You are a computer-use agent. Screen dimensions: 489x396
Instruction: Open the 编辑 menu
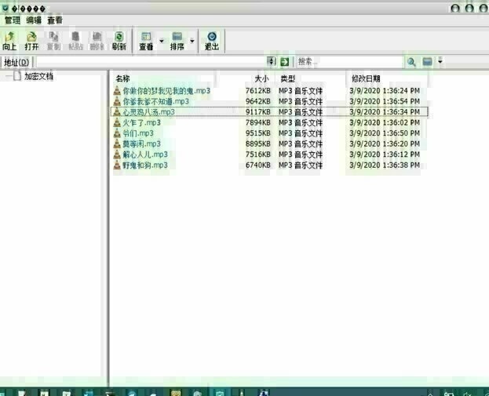click(34, 20)
